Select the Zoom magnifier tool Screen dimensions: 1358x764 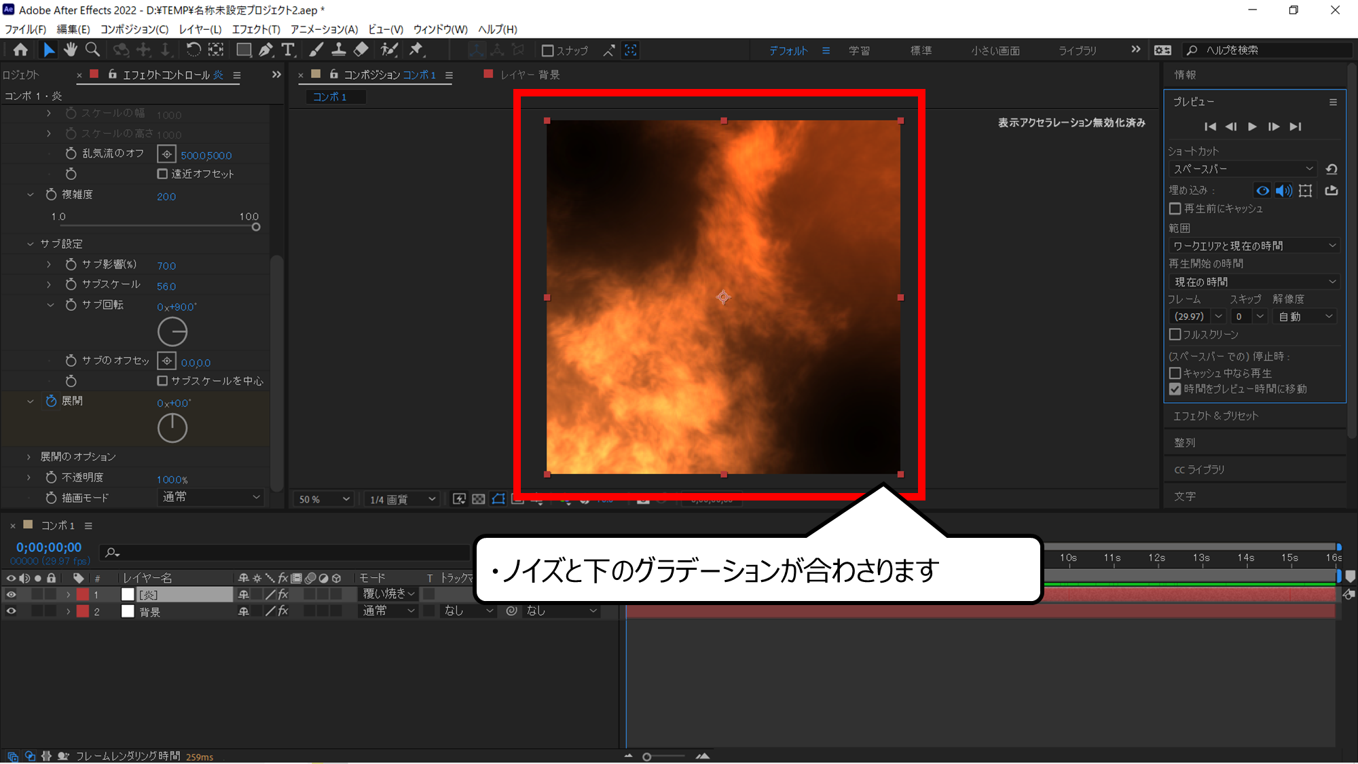point(93,50)
